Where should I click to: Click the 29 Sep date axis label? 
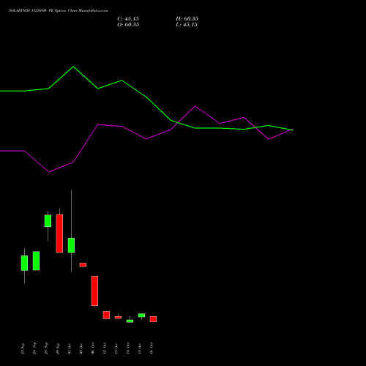coord(58,348)
